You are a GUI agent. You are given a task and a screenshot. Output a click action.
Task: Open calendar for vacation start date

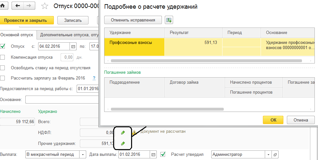[73, 46]
